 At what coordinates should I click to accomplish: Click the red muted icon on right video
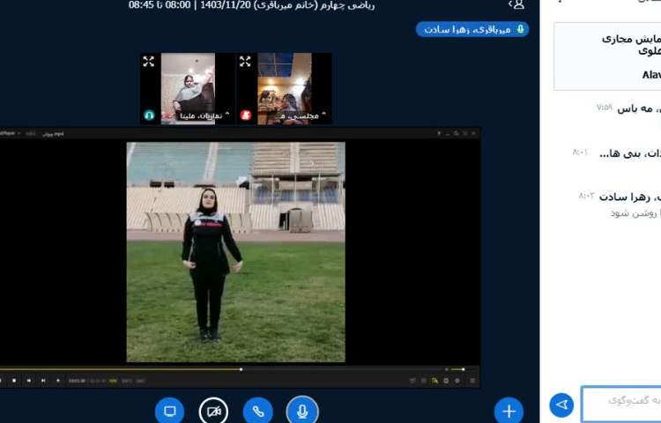tap(246, 115)
